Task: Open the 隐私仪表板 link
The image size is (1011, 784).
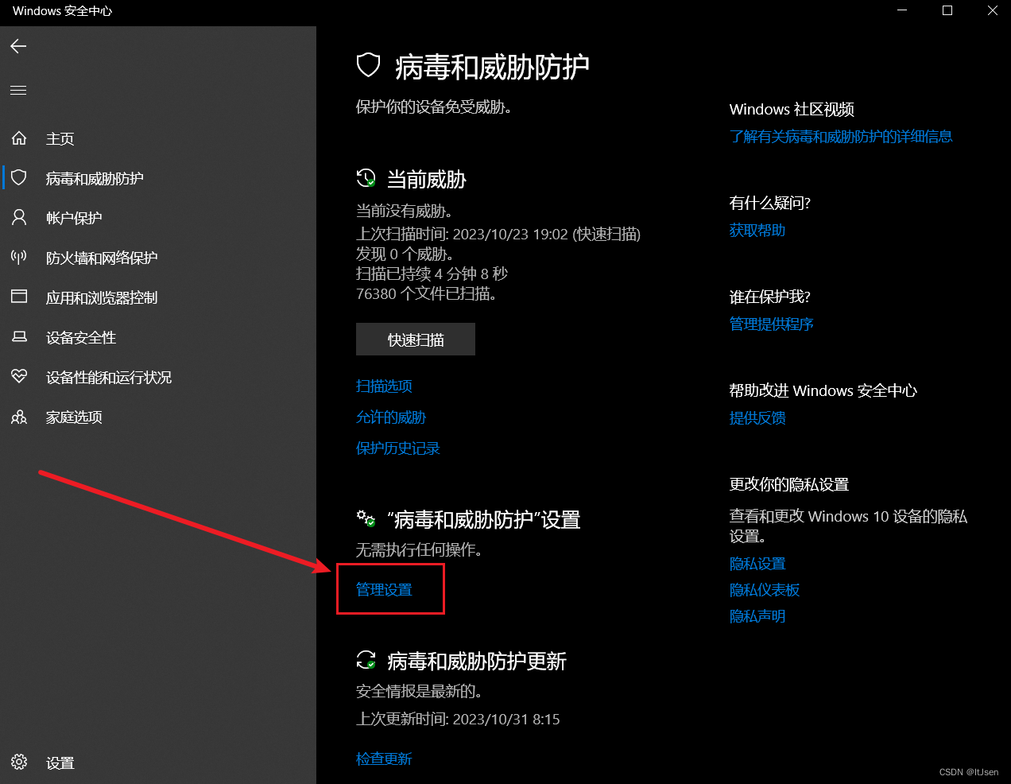Action: 765,589
